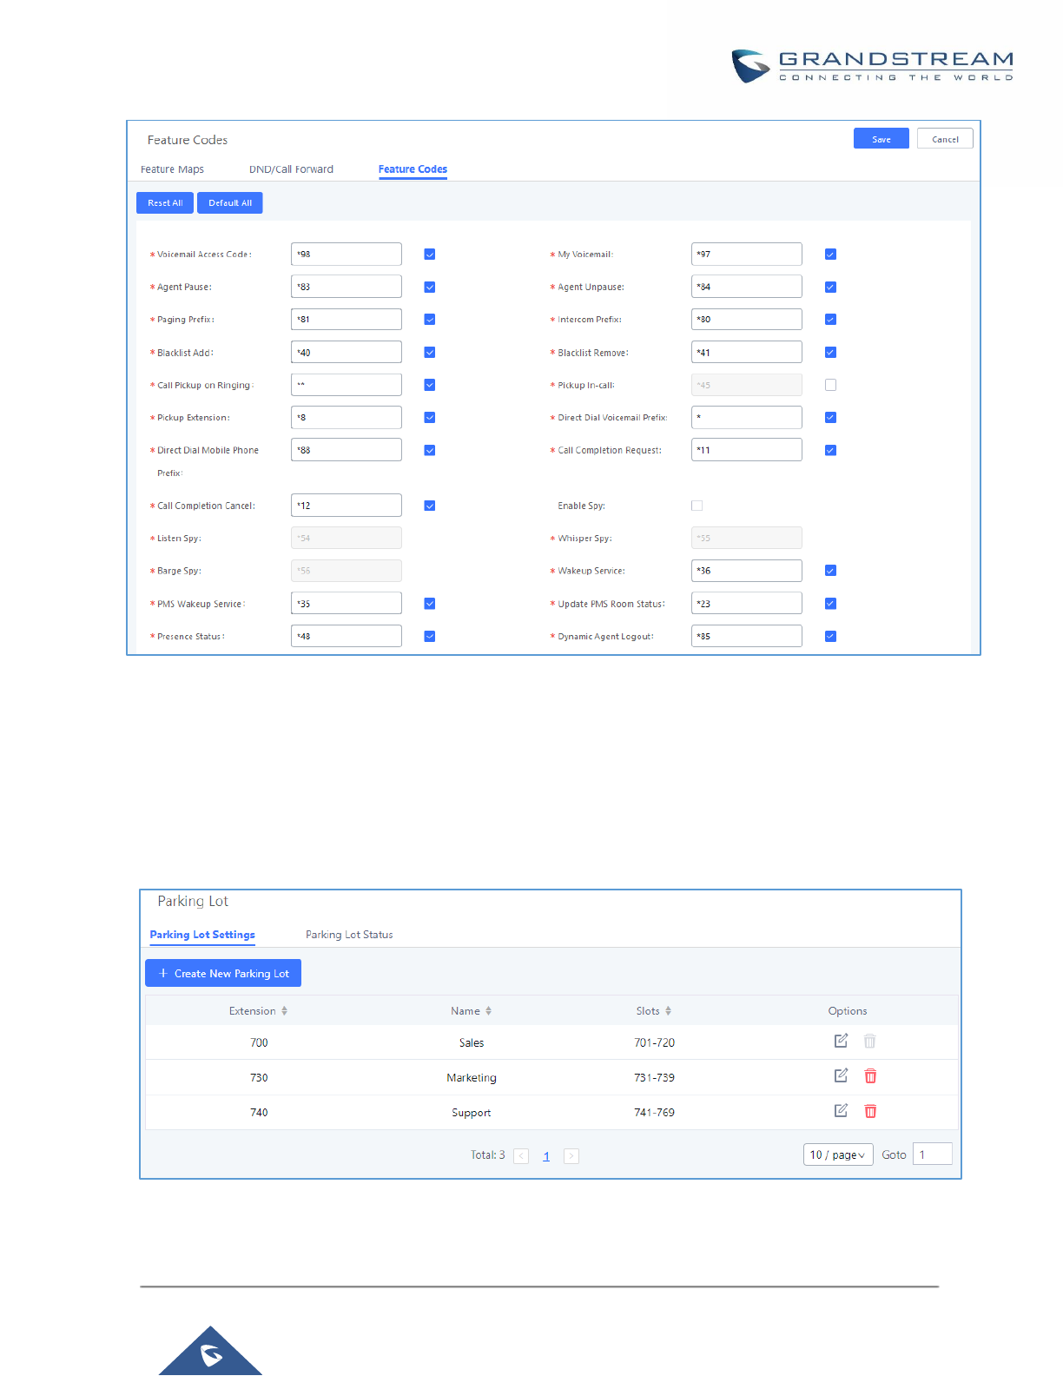Image resolution: width=1063 pixels, height=1376 pixels.
Task: Uncheck the Paging Prefix checkbox
Action: coord(430,320)
